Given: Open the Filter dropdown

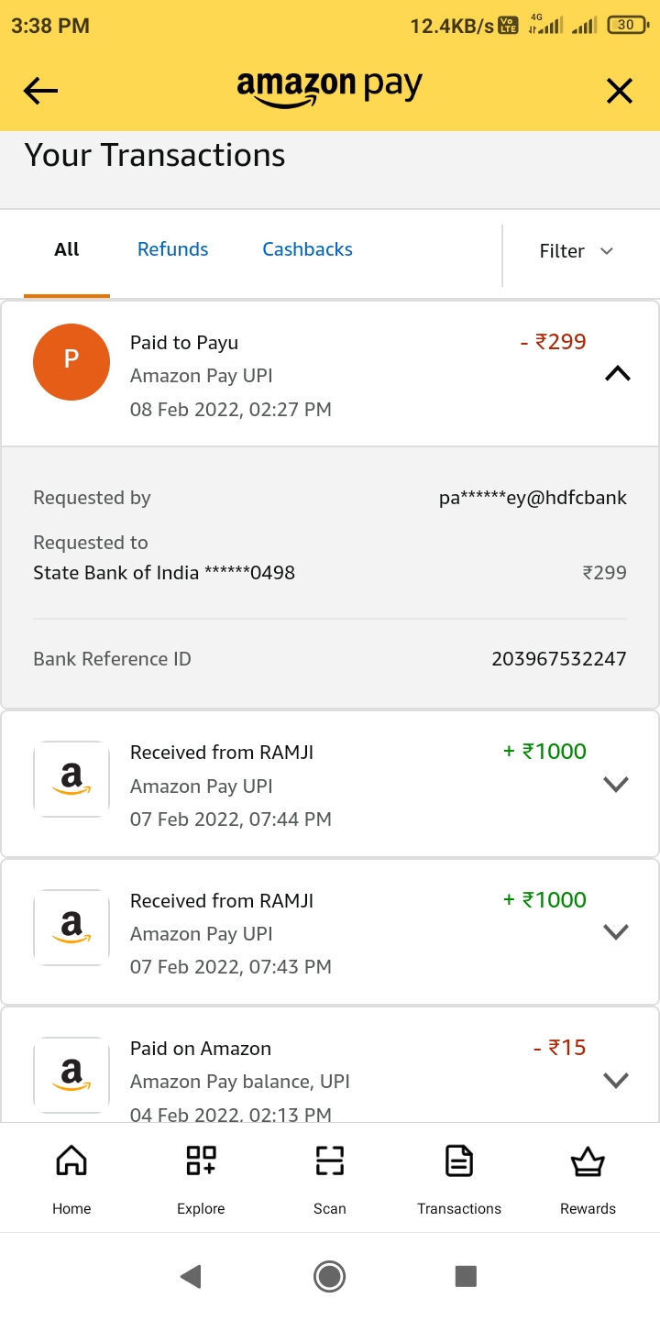Looking at the screenshot, I should (x=576, y=251).
